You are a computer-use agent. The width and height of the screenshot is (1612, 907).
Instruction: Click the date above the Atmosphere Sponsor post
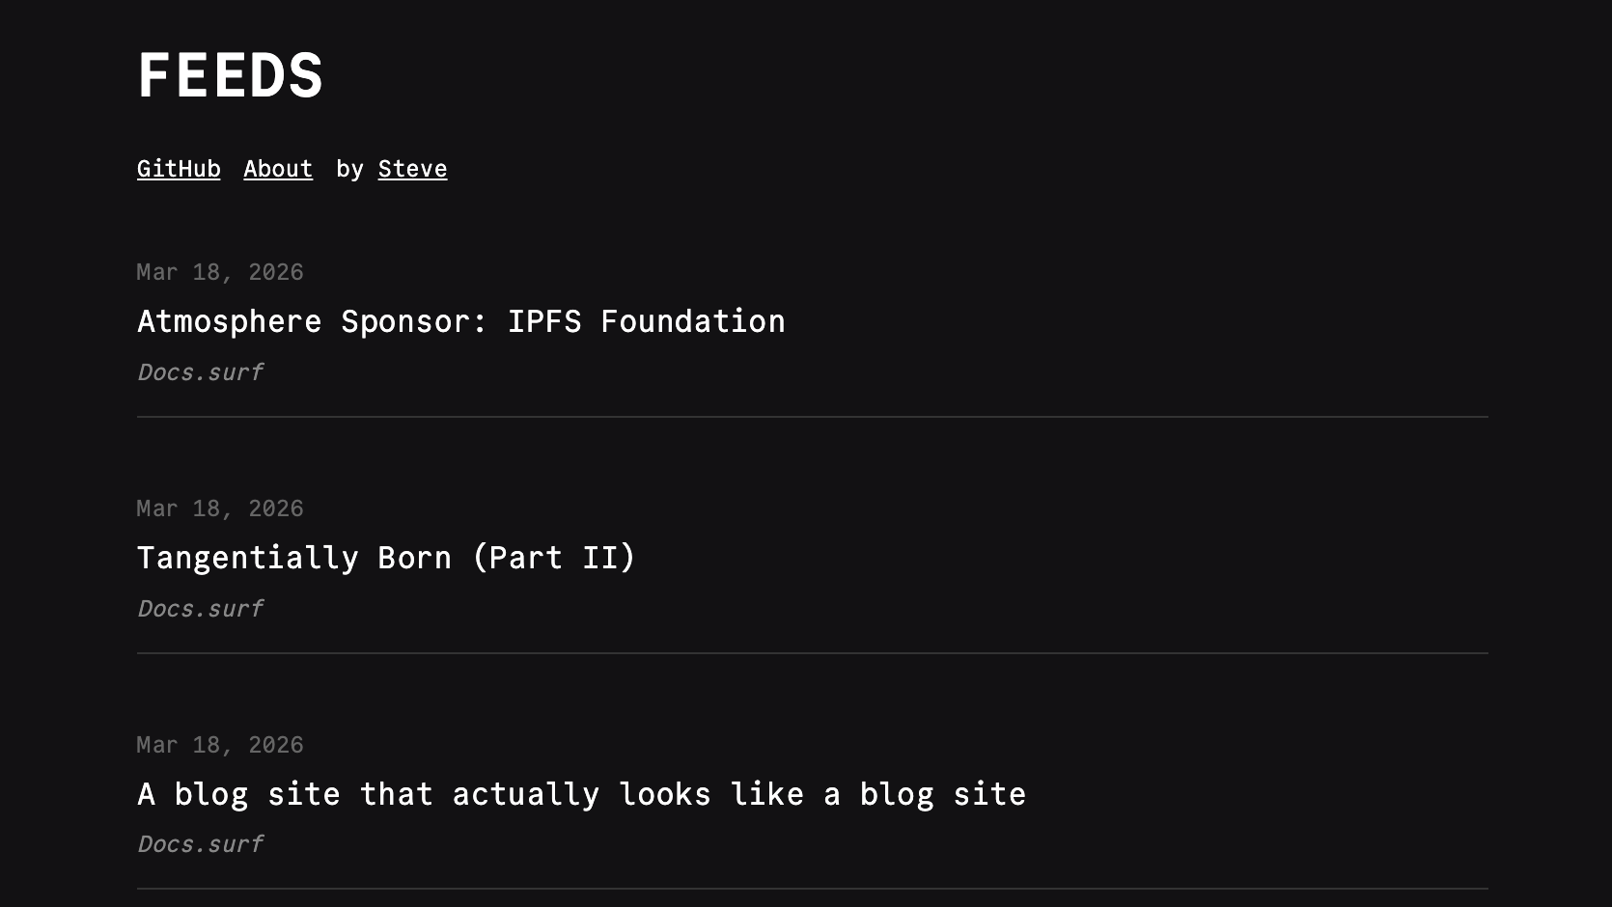pyautogui.click(x=220, y=272)
